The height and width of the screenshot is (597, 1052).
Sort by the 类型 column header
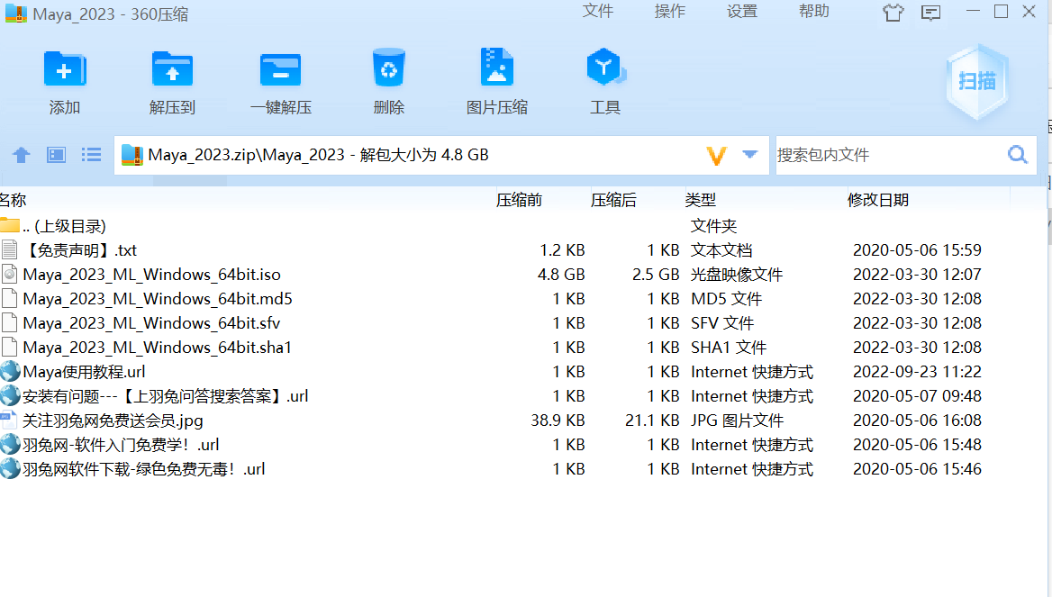point(701,200)
